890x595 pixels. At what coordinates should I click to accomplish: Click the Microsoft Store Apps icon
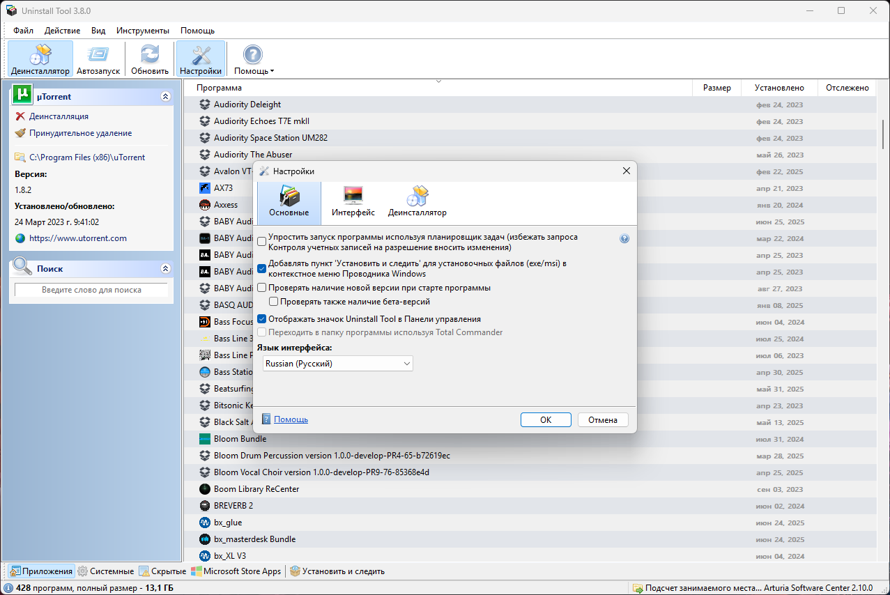point(196,571)
